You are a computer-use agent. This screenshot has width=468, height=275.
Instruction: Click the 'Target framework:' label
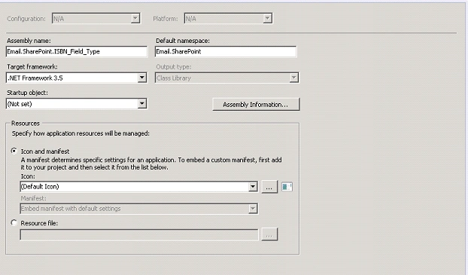(x=32, y=66)
